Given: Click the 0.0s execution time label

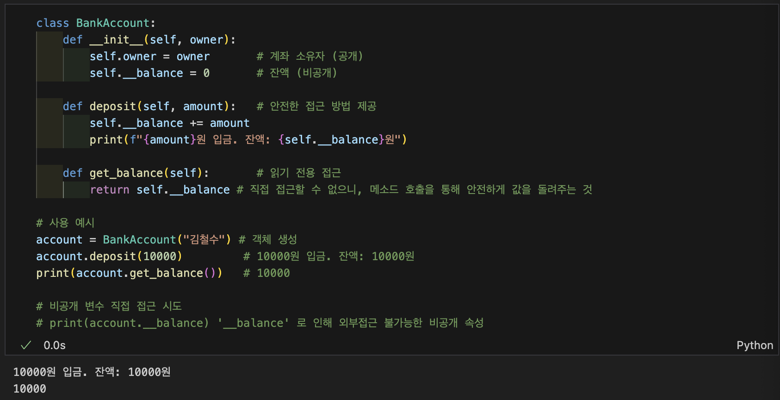Looking at the screenshot, I should tap(55, 345).
